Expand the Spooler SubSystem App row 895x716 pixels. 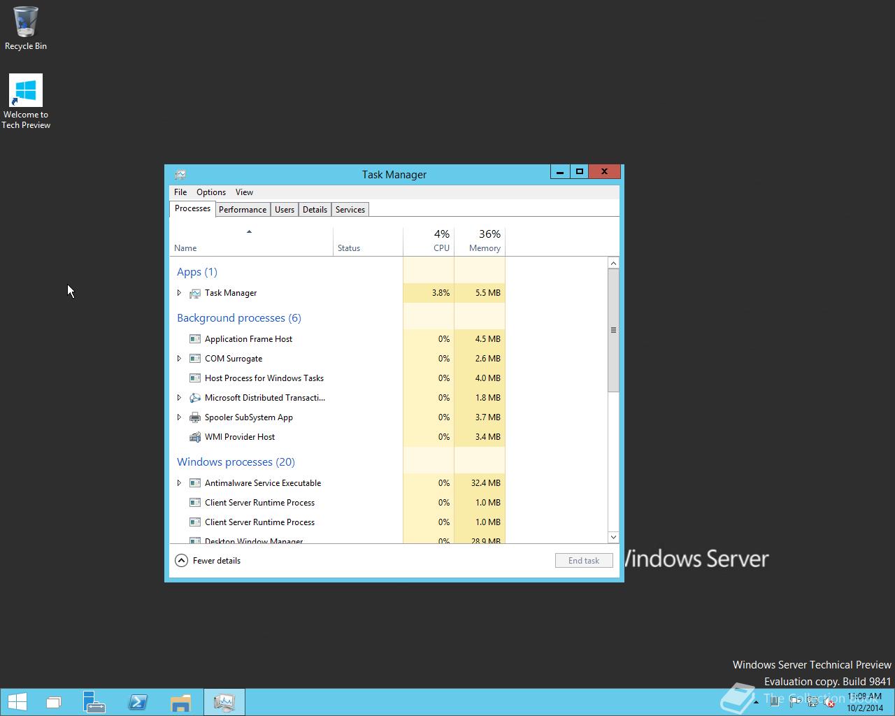point(179,417)
